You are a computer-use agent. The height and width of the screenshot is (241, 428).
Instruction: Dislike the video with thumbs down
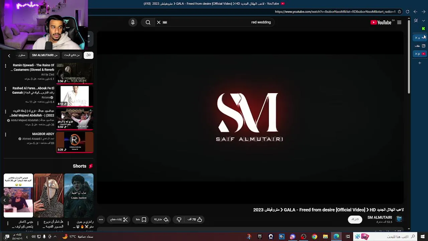[x=179, y=220]
